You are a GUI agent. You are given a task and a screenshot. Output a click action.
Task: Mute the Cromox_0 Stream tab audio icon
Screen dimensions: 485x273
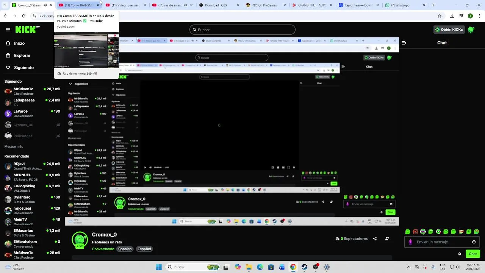click(45, 5)
